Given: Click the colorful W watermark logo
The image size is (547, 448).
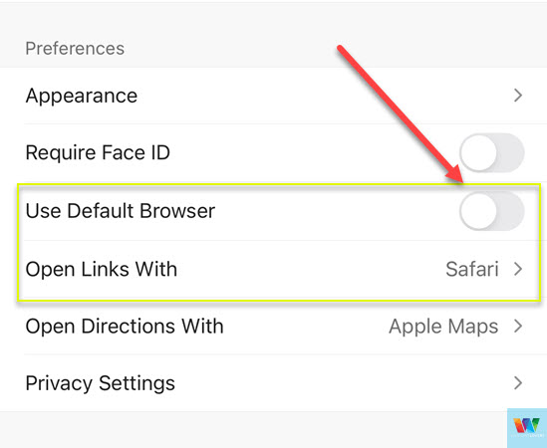Looking at the screenshot, I should [x=527, y=427].
